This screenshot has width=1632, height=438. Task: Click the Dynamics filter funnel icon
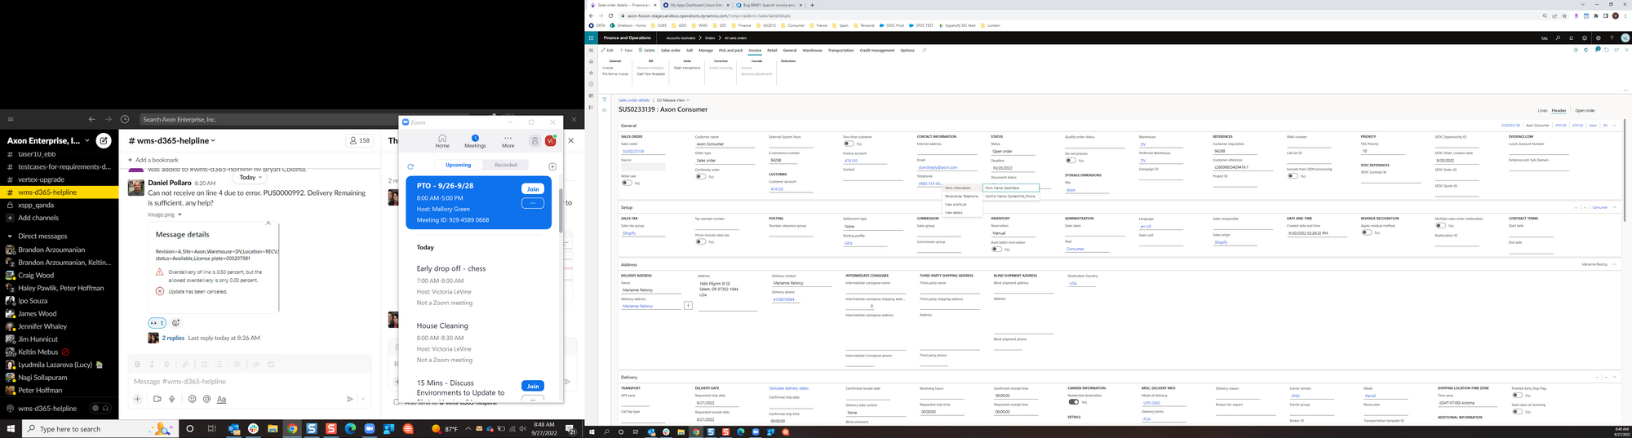[x=605, y=100]
